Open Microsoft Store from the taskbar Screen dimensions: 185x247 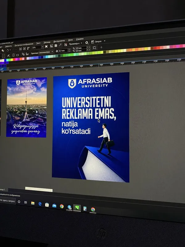click(x=47, y=205)
